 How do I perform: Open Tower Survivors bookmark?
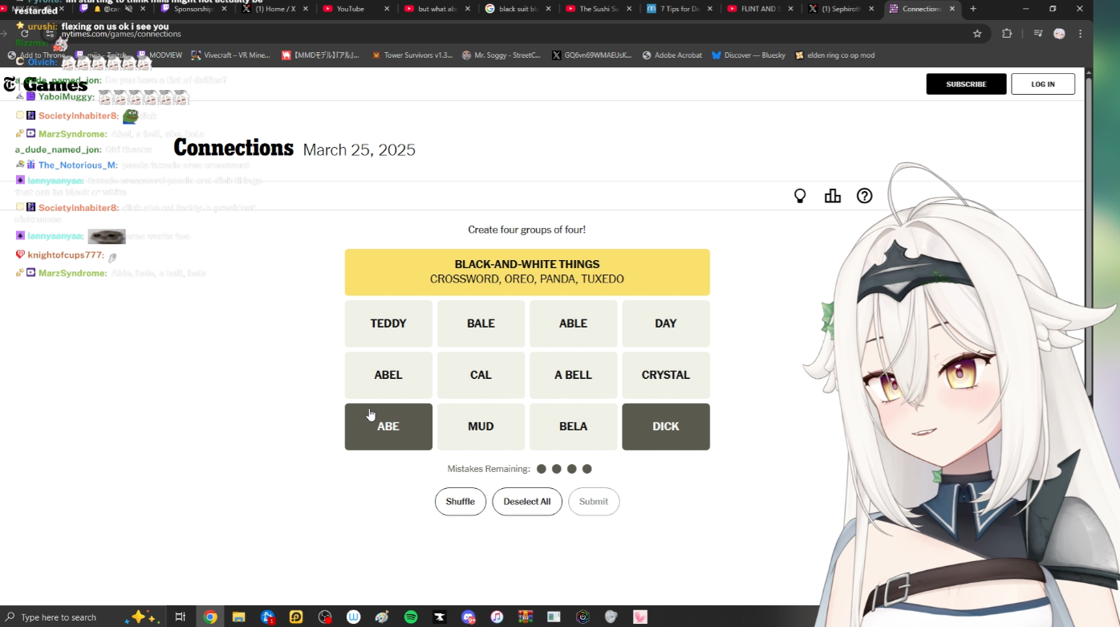(x=412, y=55)
